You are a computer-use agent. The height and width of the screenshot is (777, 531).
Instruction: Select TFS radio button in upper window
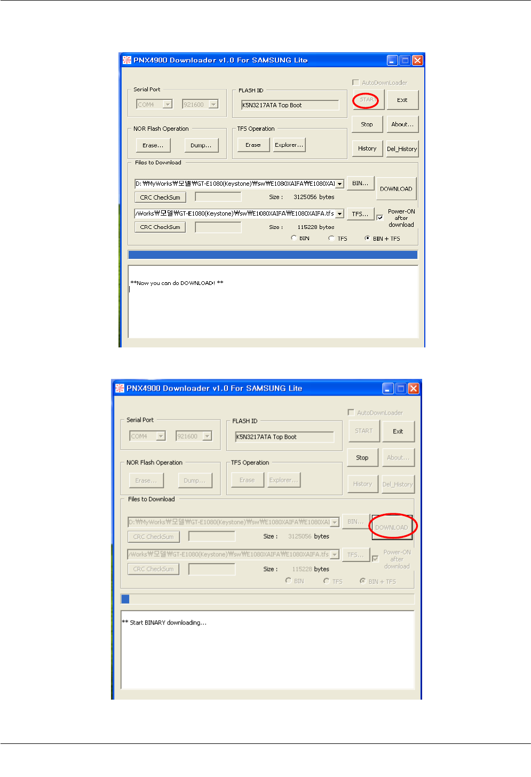point(331,238)
